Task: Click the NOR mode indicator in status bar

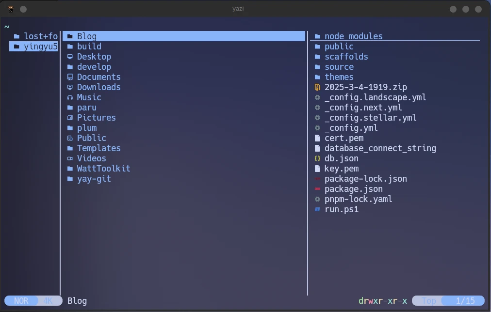Action: click(x=21, y=301)
